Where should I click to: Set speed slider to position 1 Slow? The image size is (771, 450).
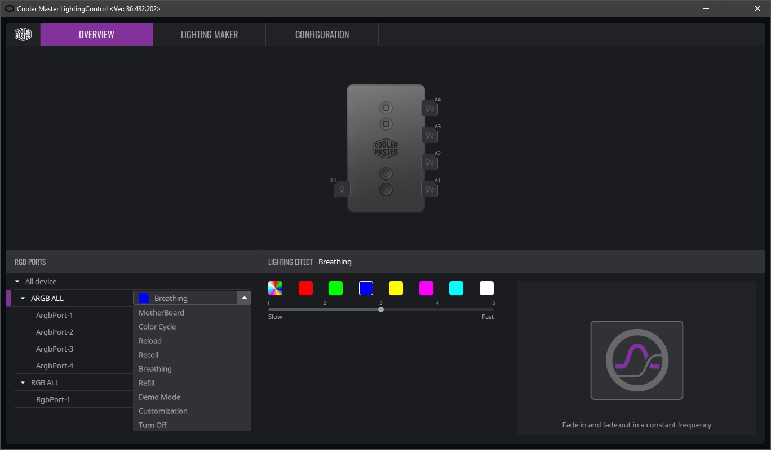coord(269,309)
